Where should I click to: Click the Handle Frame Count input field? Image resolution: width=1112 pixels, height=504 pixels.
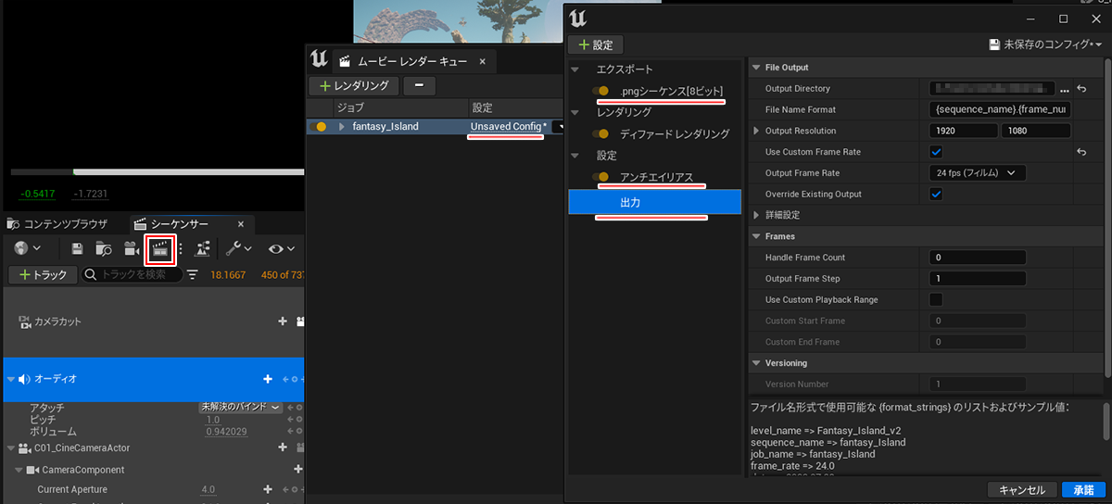click(x=977, y=258)
